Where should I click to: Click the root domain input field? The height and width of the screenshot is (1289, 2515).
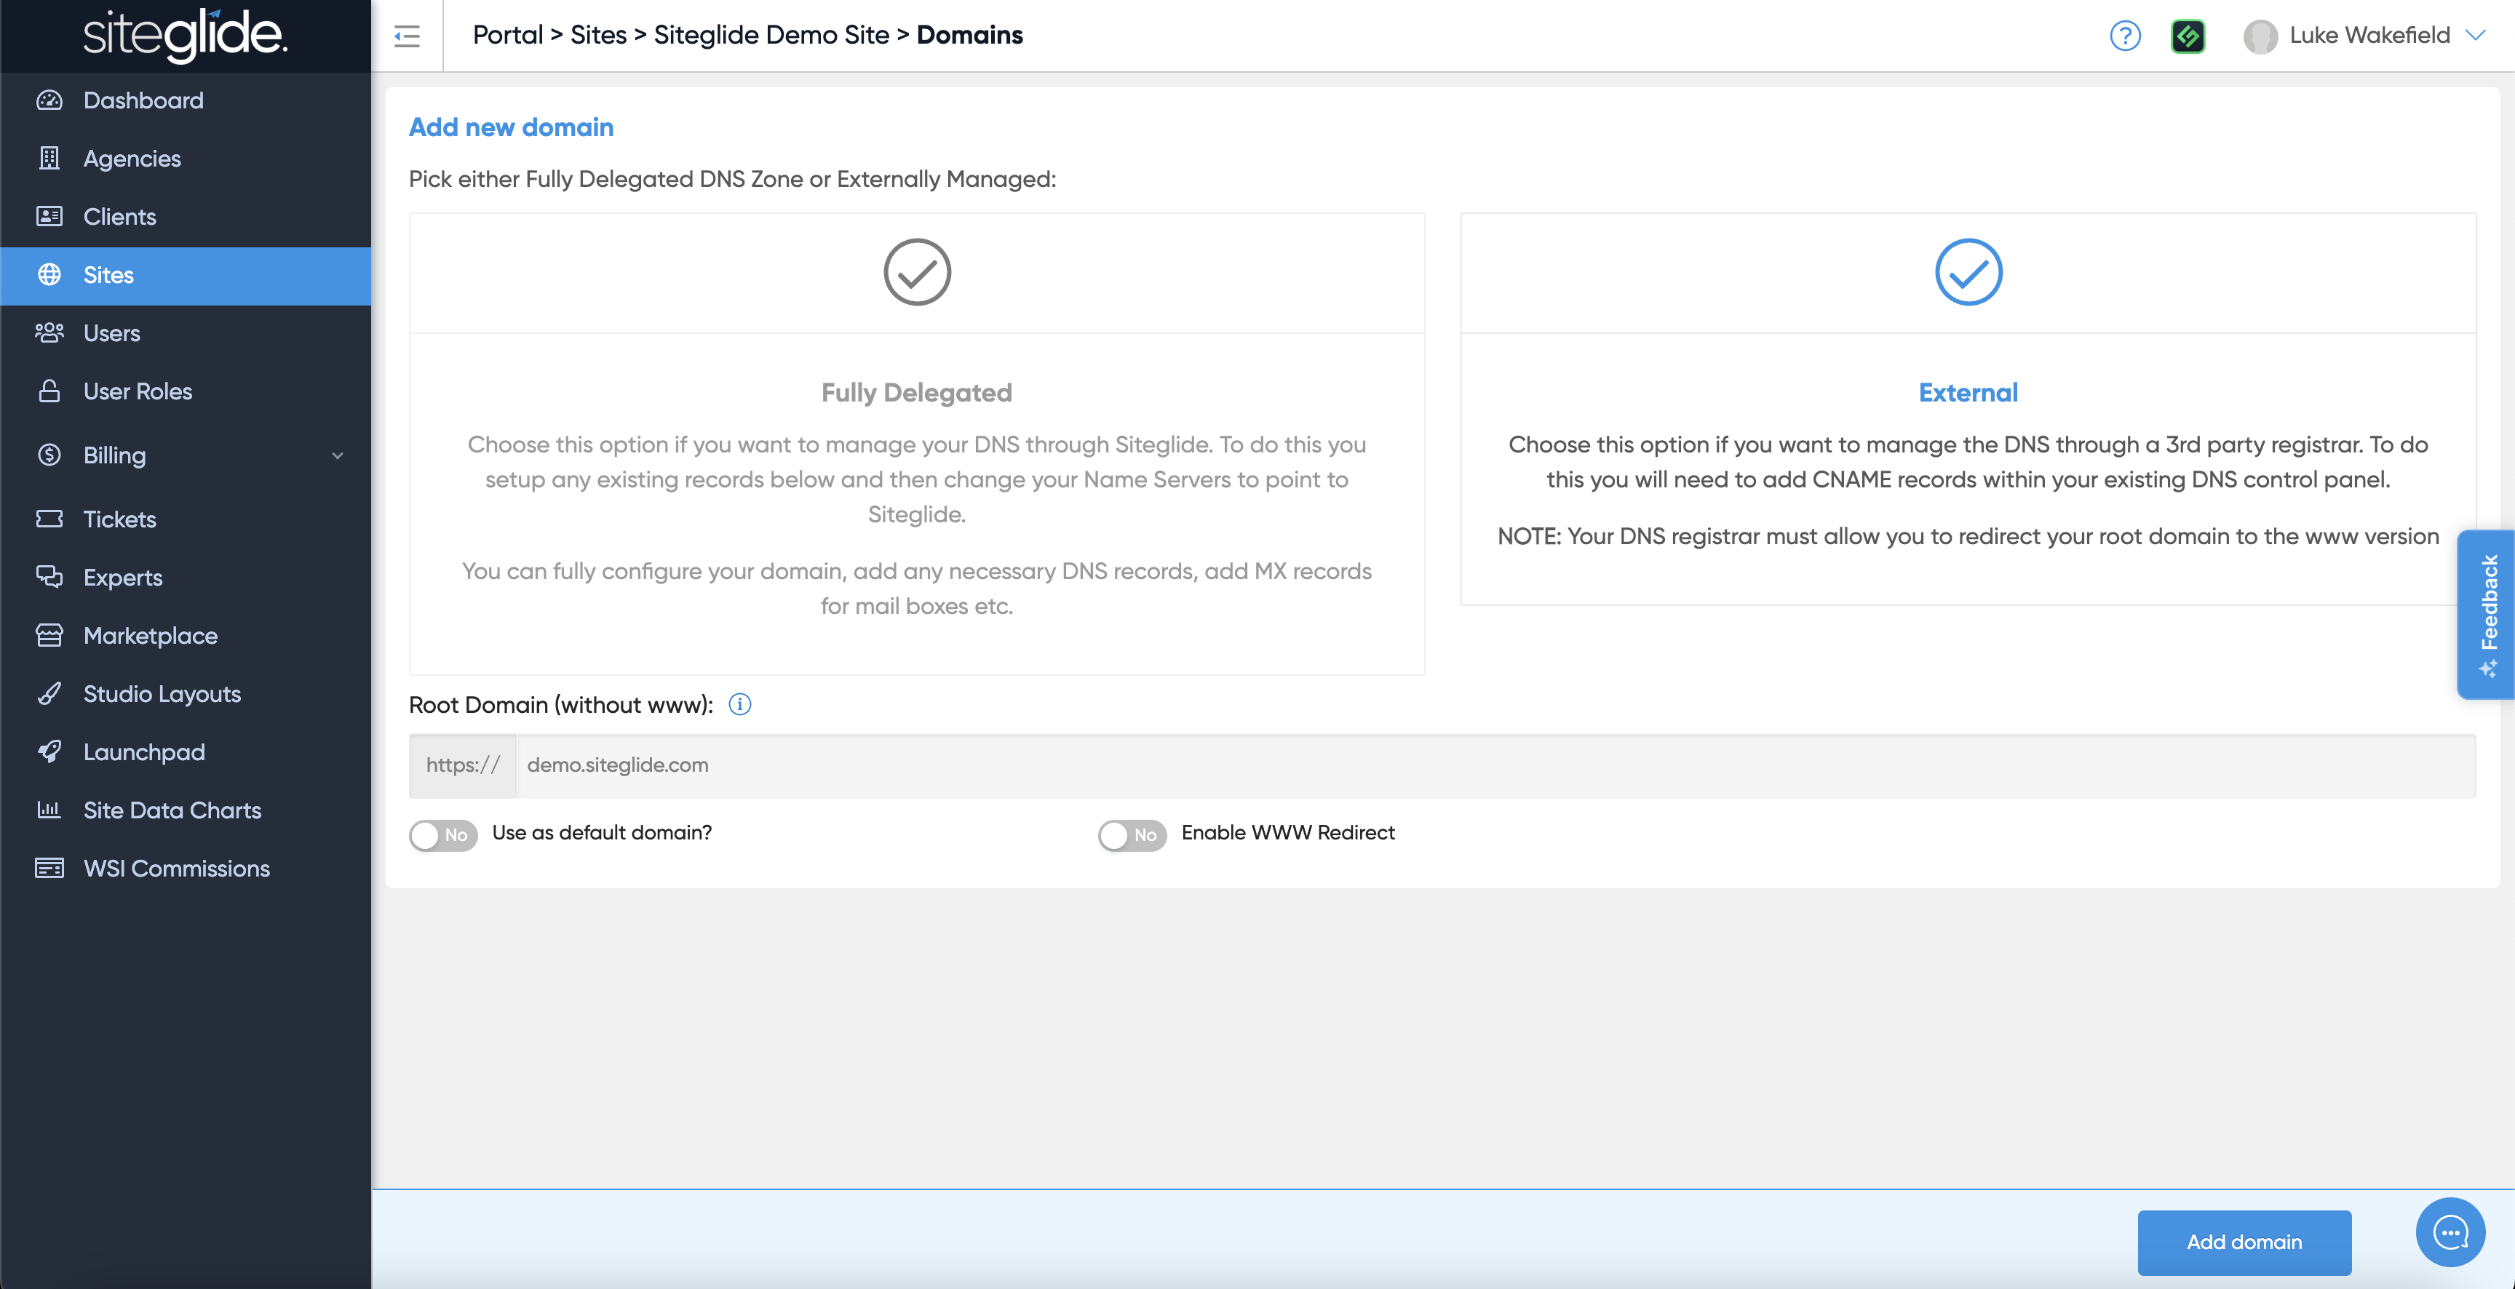tap(1494, 765)
